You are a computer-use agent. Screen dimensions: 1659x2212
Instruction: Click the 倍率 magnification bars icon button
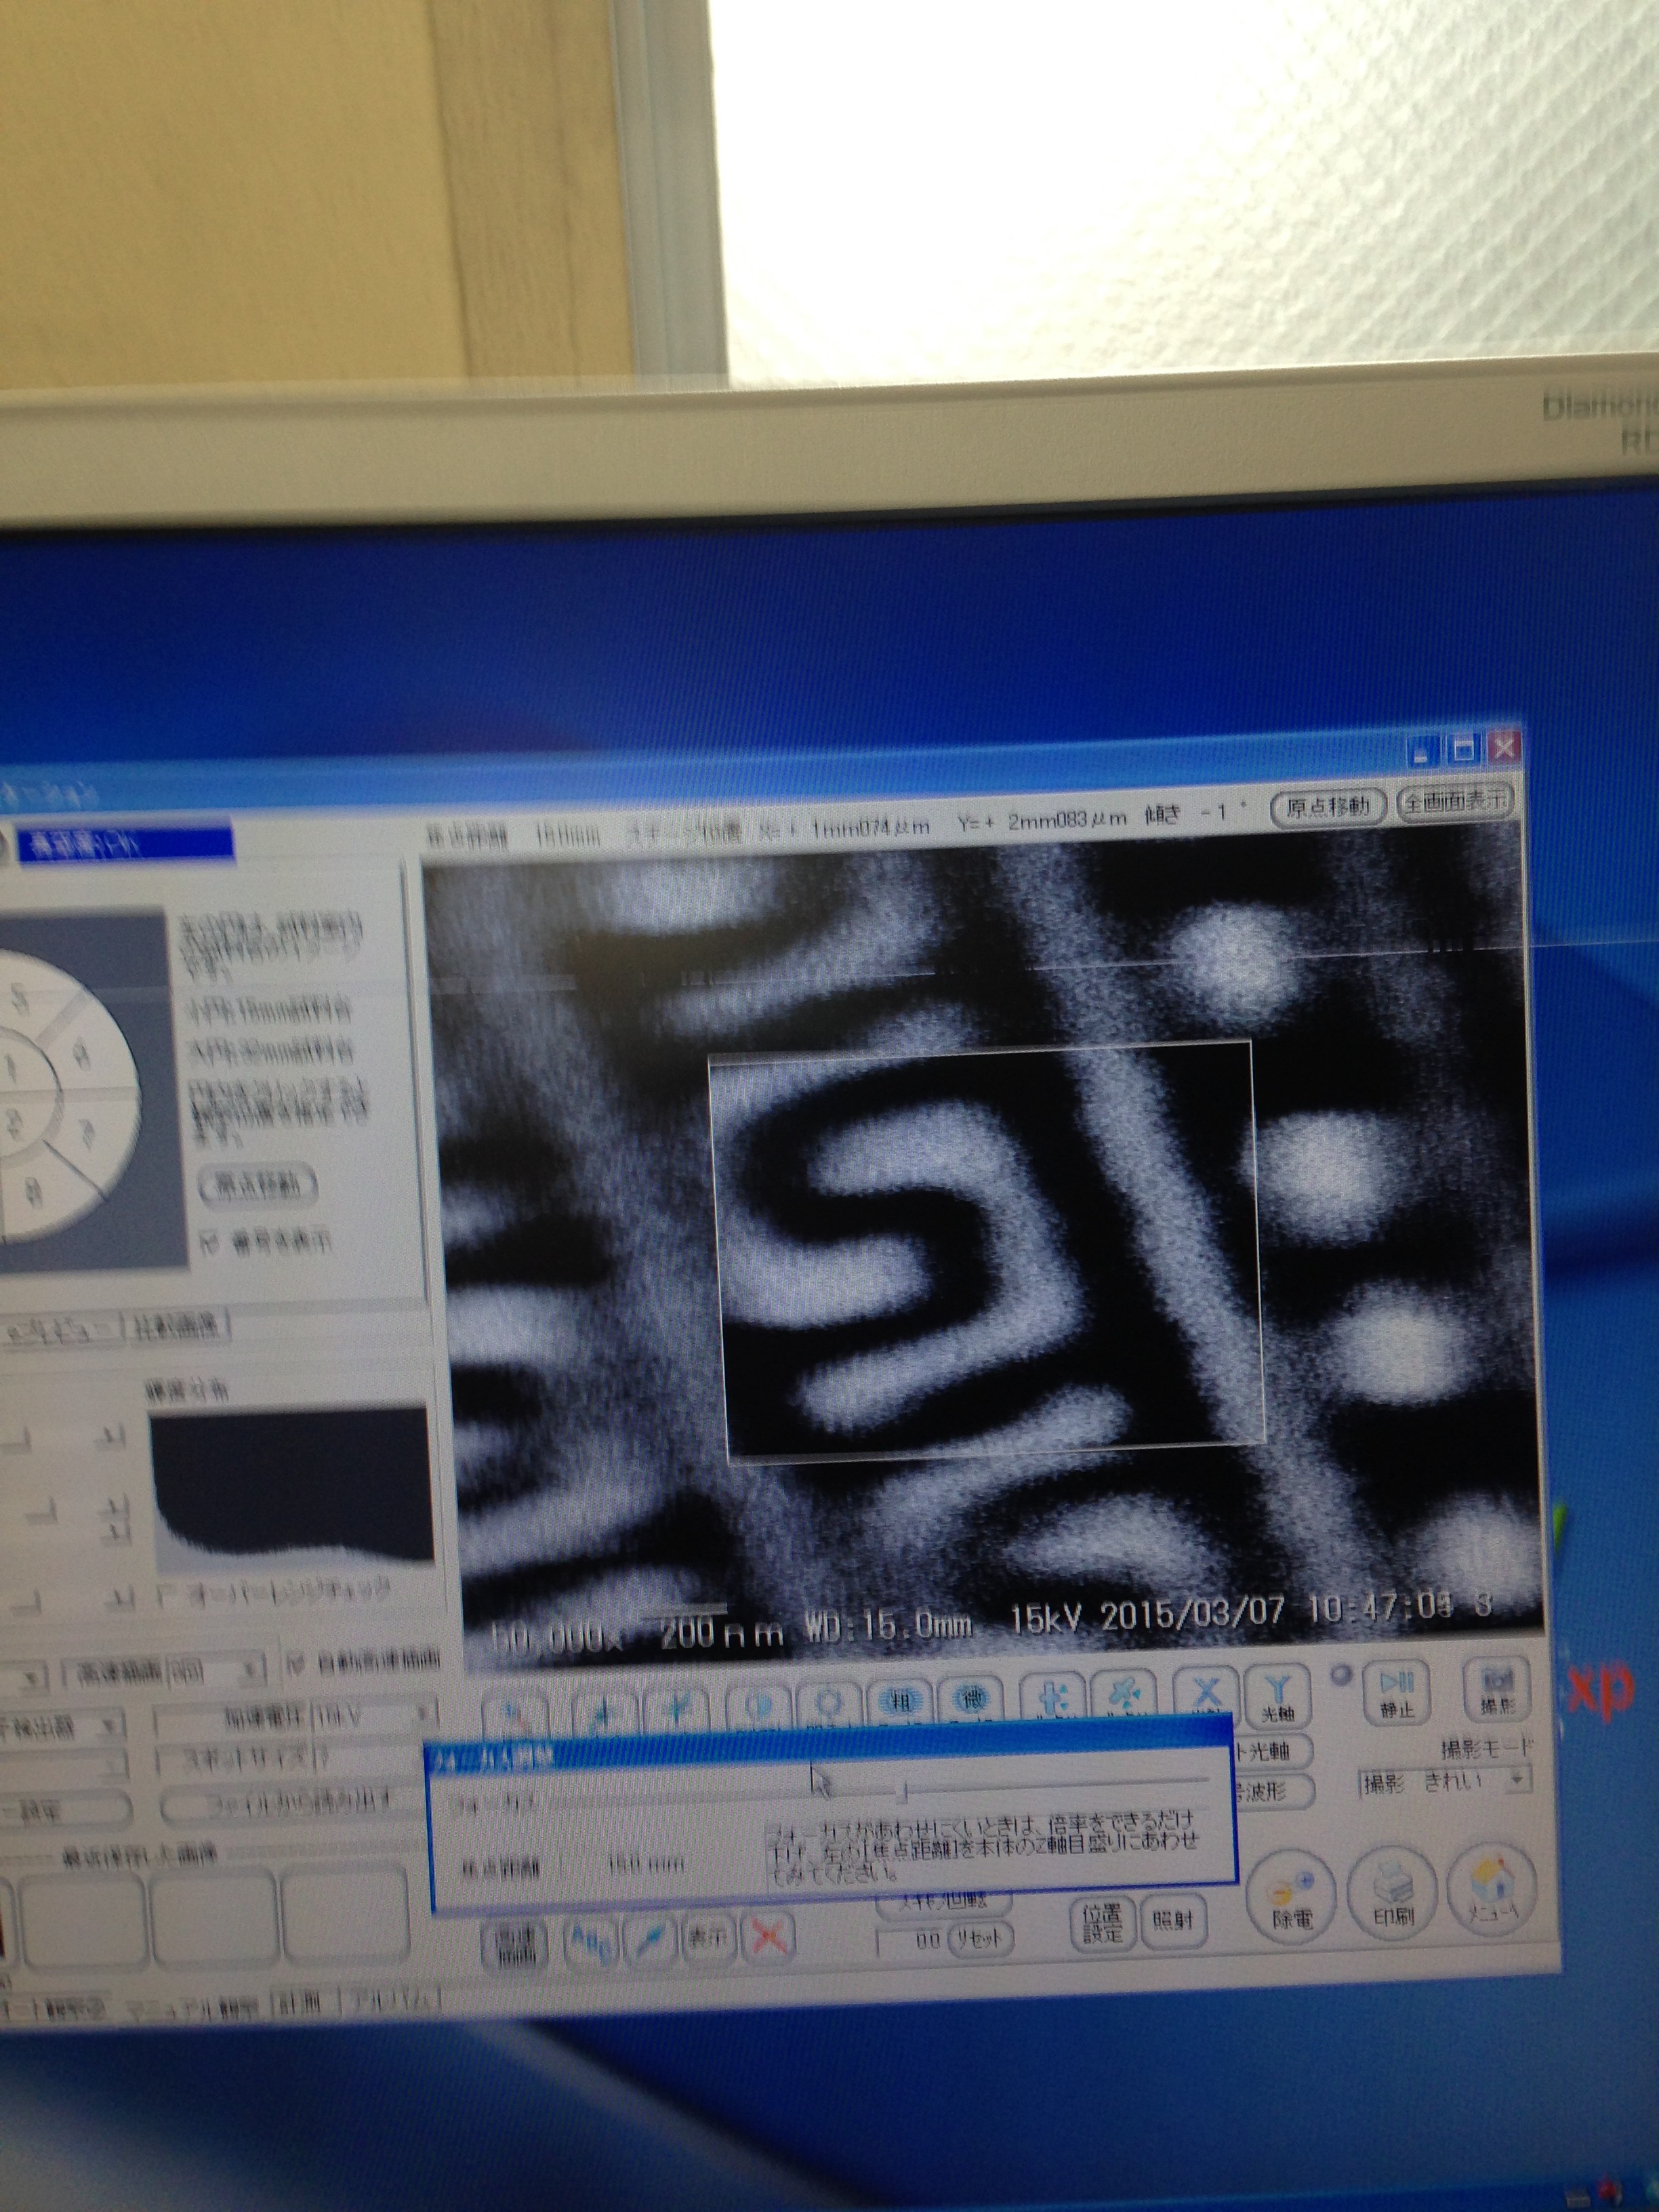click(x=515, y=1946)
